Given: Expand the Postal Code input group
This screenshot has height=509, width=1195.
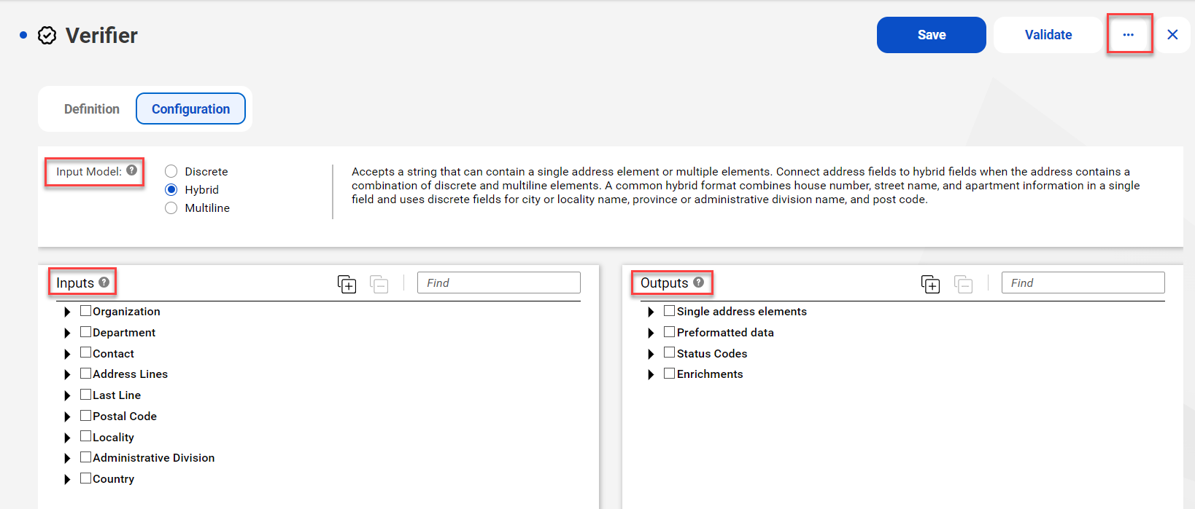Looking at the screenshot, I should (x=67, y=417).
